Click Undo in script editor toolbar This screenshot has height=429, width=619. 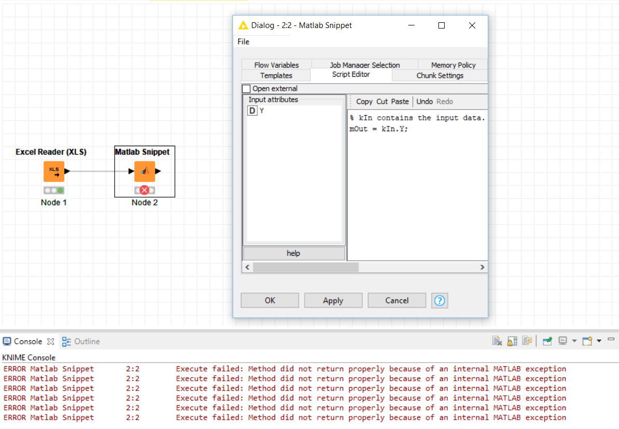pos(424,102)
